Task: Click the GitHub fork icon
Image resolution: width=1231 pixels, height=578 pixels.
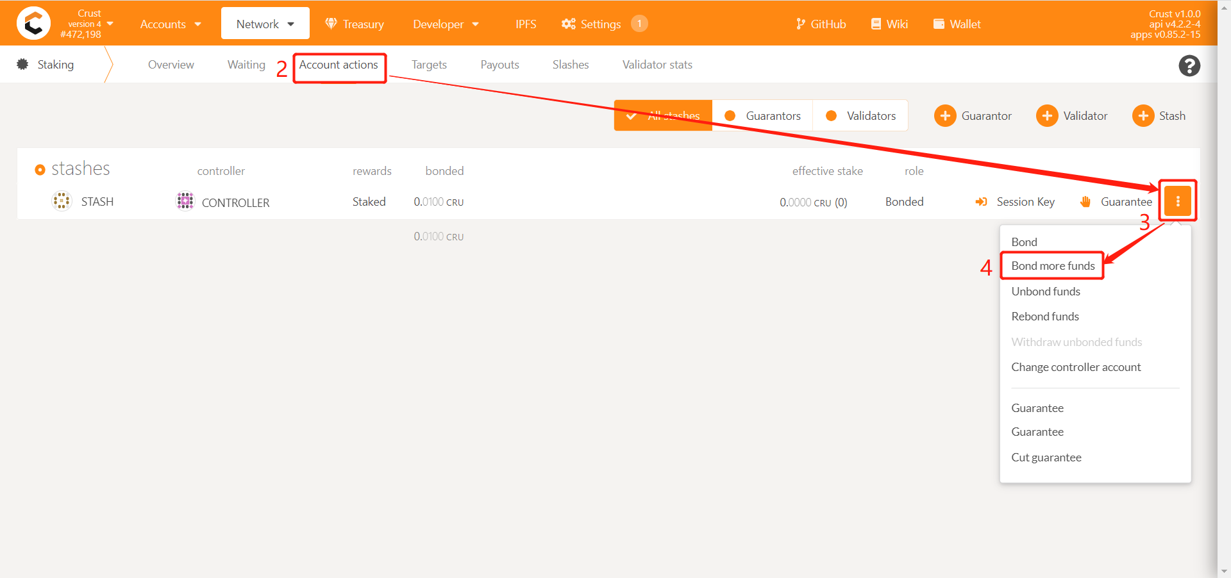Action: [800, 24]
